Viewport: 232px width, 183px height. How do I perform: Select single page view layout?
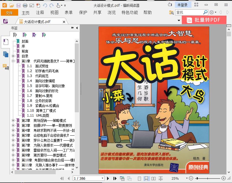[139, 179]
